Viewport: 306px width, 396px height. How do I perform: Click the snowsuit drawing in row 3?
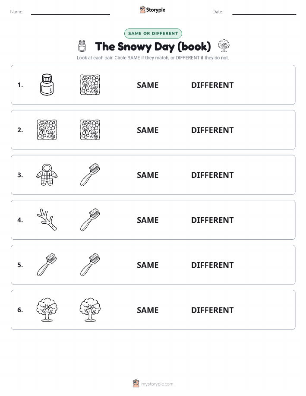47,174
